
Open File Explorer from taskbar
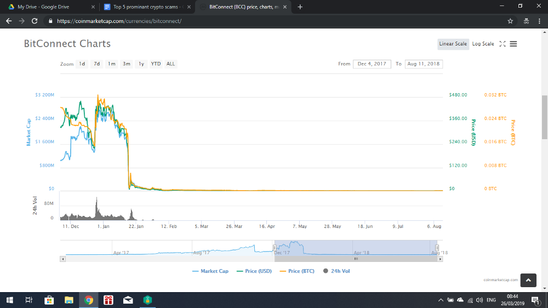pyautogui.click(x=69, y=300)
